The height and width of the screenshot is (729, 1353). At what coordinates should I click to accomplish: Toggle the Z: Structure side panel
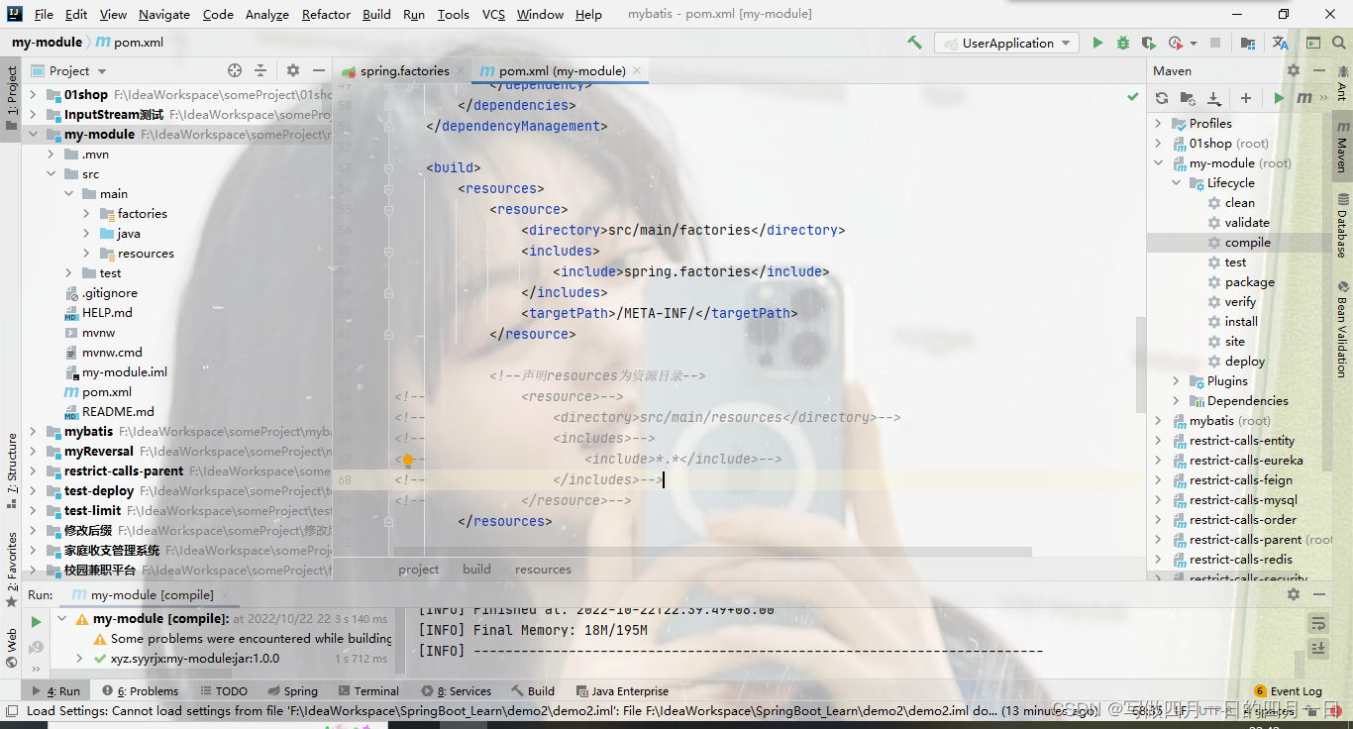click(x=11, y=471)
